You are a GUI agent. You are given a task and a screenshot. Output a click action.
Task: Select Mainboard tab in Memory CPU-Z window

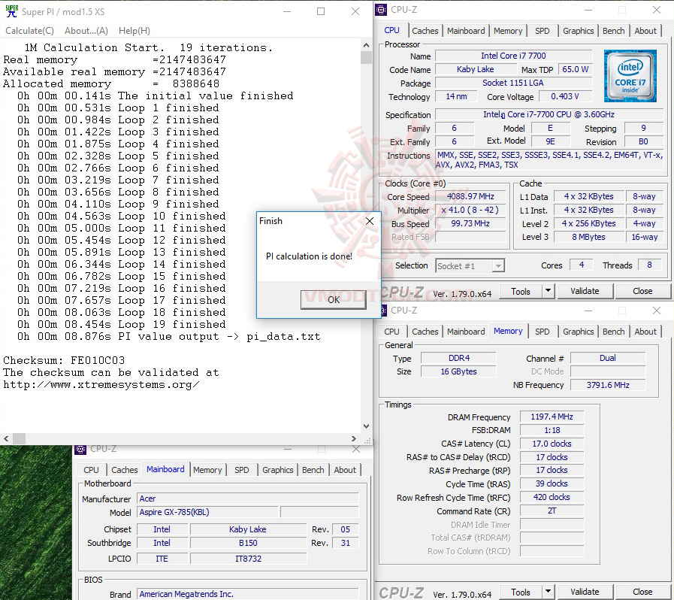point(466,331)
